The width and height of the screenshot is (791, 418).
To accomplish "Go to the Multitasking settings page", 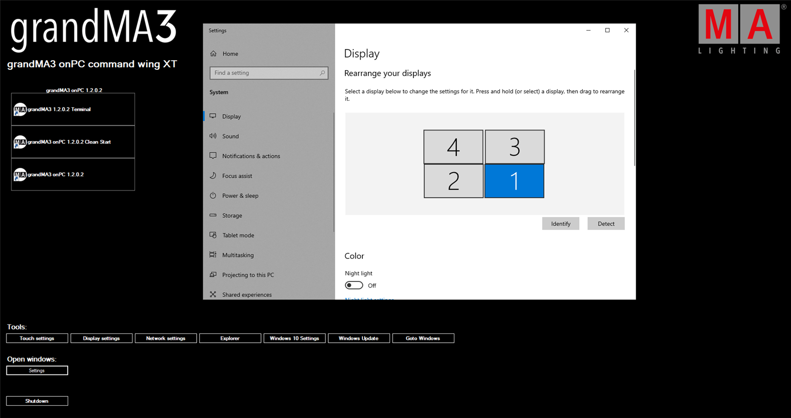I will (x=237, y=255).
